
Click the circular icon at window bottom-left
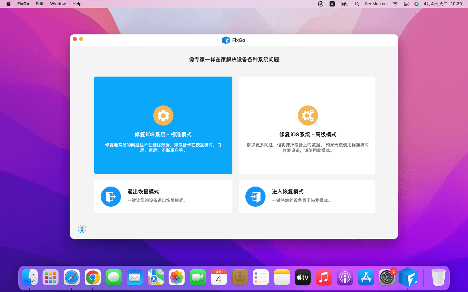click(82, 229)
